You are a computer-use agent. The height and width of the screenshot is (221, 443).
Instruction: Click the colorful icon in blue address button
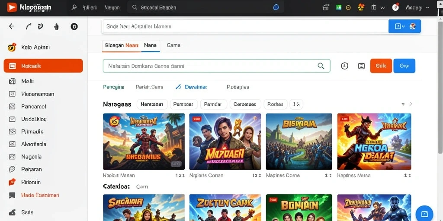[412, 26]
